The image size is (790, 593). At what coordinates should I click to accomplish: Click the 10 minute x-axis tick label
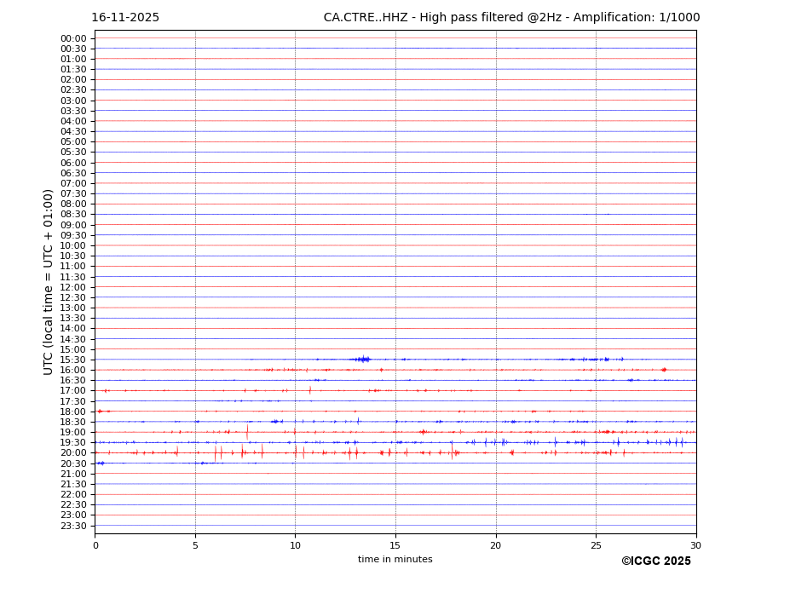[295, 546]
